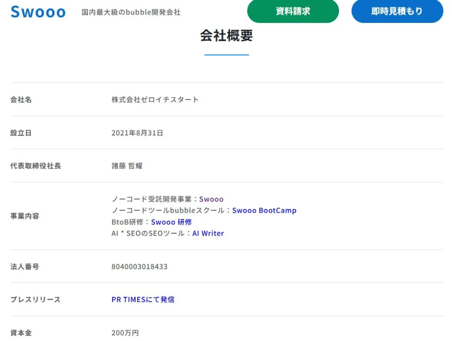Click the 会社概要 page heading

pyautogui.click(x=226, y=36)
